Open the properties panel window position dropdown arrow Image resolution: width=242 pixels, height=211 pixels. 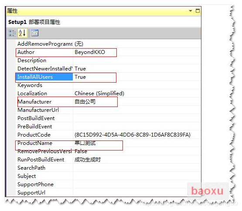pos(191,11)
